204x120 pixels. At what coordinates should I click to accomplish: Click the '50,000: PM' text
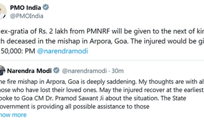coord(18,51)
